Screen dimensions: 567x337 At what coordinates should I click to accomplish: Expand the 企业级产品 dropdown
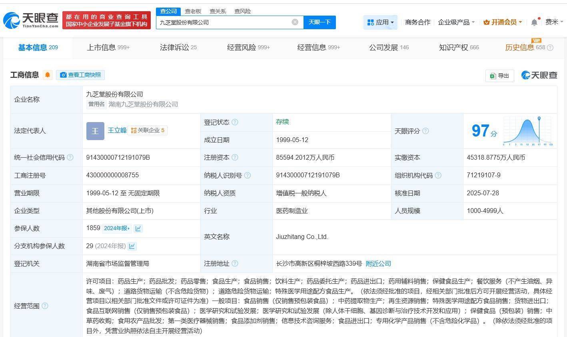[456, 22]
